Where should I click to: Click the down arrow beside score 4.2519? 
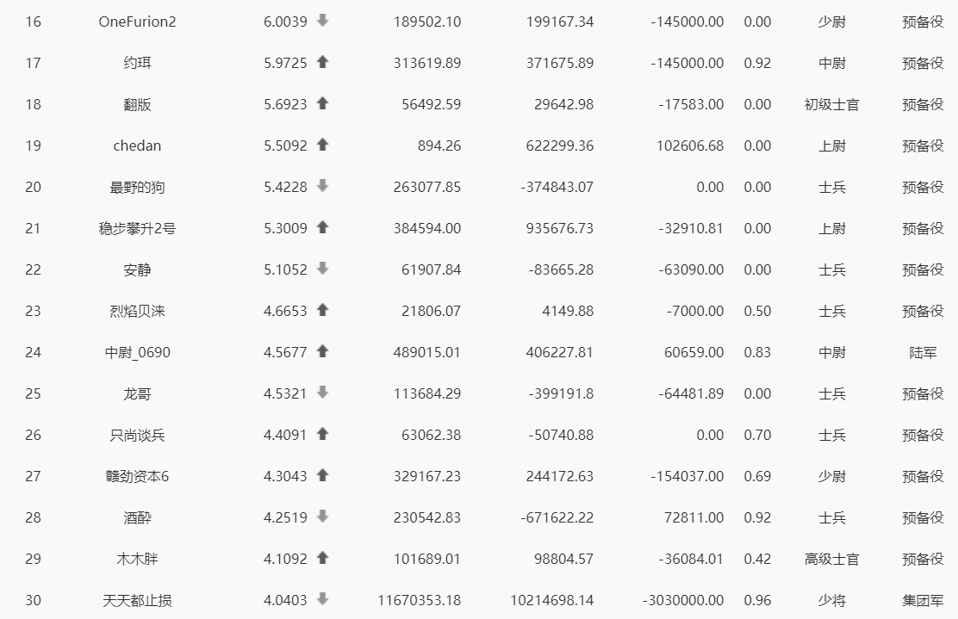[322, 517]
